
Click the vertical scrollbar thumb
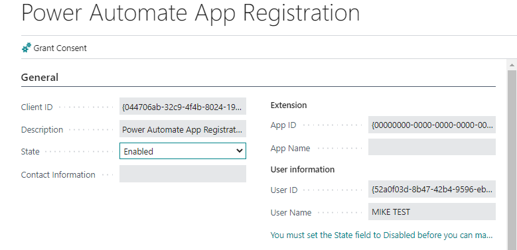[x=512, y=159]
